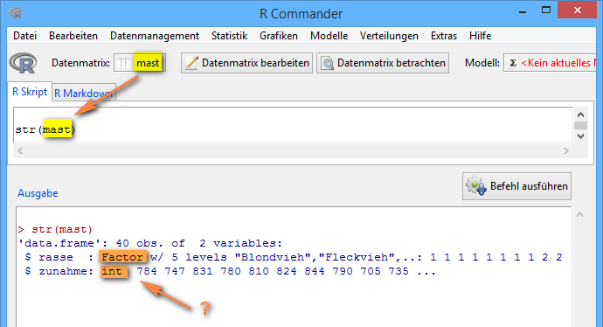
Task: Click the output line '> str(mast)'
Action: pyautogui.click(x=55, y=230)
